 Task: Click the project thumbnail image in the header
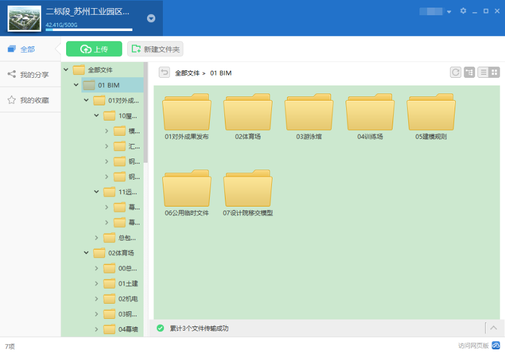click(x=24, y=18)
